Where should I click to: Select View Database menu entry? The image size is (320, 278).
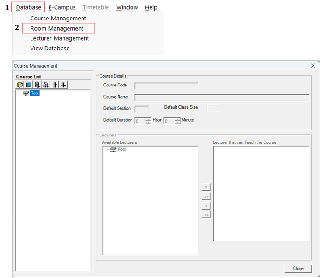[50, 48]
